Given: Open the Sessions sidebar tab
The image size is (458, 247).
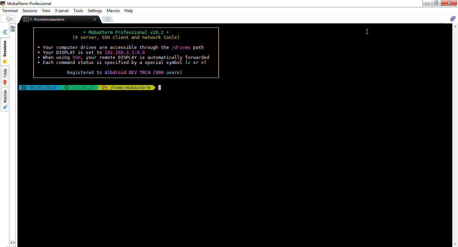Looking at the screenshot, I should point(5,52).
